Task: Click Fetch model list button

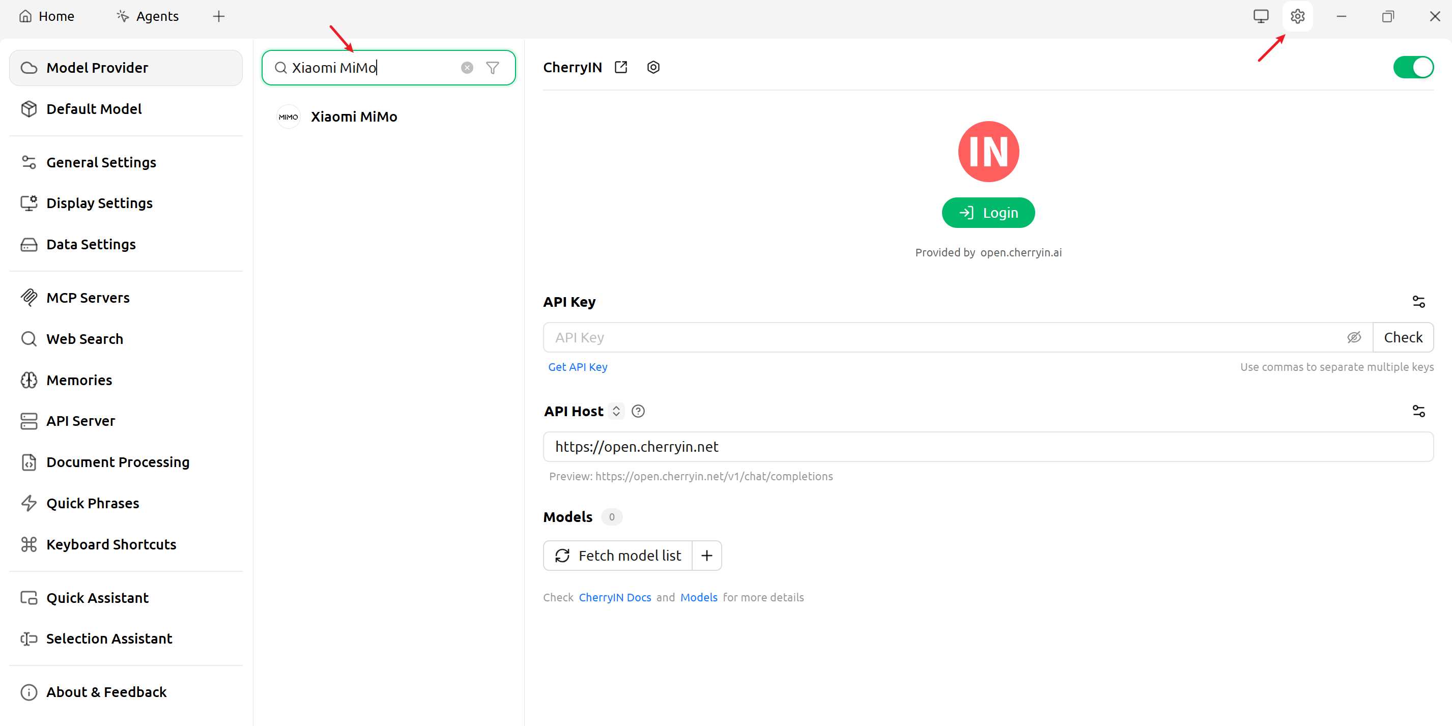Action: coord(618,556)
